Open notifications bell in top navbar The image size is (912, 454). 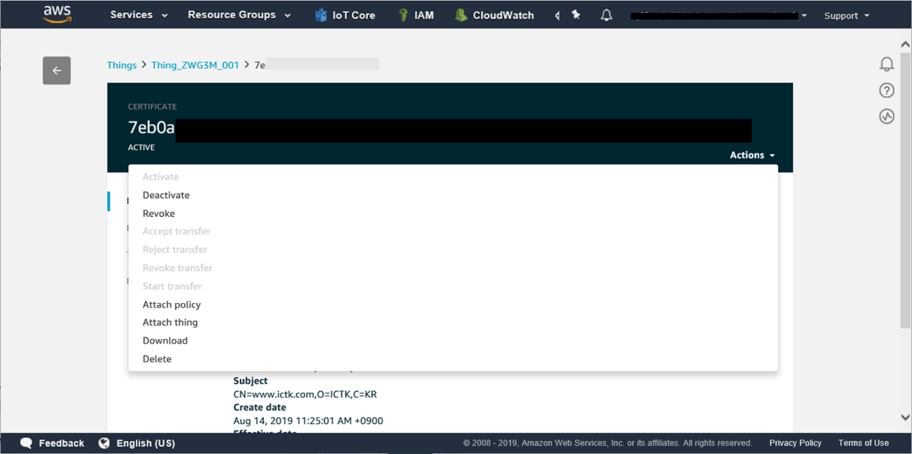click(606, 15)
